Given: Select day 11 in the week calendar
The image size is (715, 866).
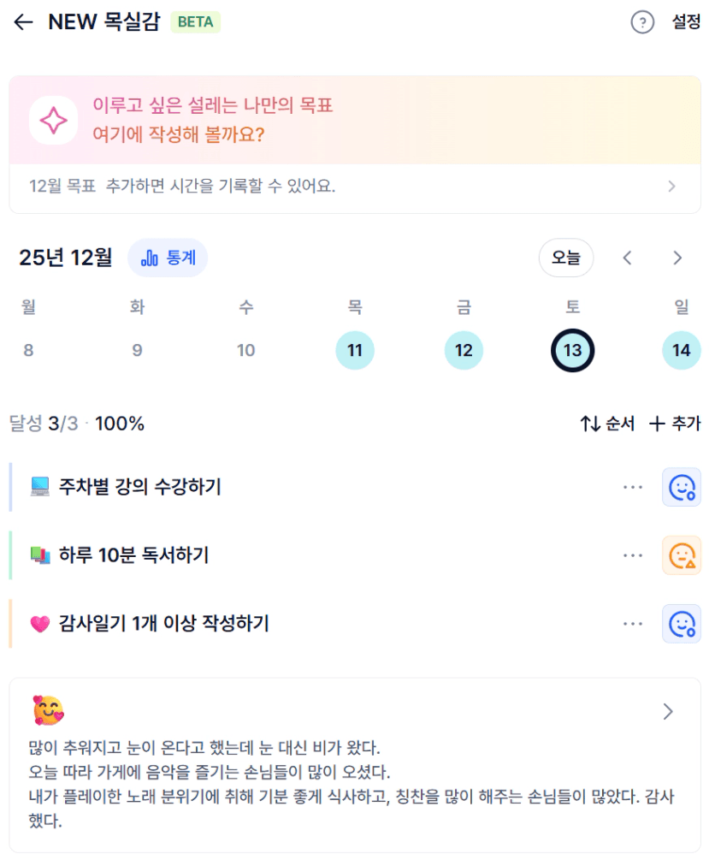Looking at the screenshot, I should click(x=355, y=351).
